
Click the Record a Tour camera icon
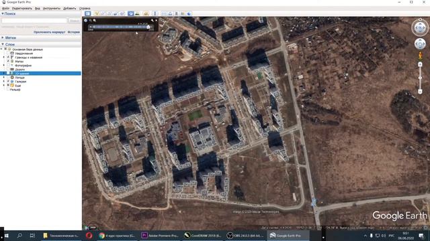coord(122,13)
